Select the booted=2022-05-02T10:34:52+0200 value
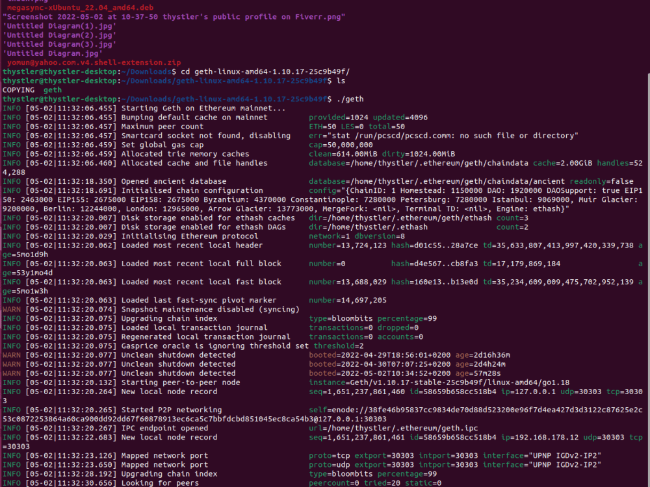Screen dimensions: 650x487 click(x=380, y=373)
